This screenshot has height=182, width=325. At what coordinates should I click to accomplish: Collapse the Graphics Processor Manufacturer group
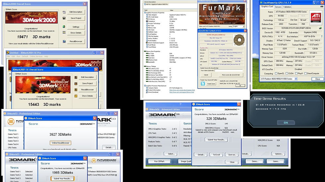(145, 86)
